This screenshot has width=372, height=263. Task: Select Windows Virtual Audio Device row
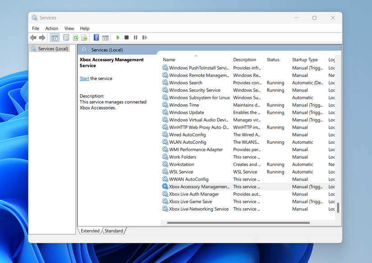248,120
